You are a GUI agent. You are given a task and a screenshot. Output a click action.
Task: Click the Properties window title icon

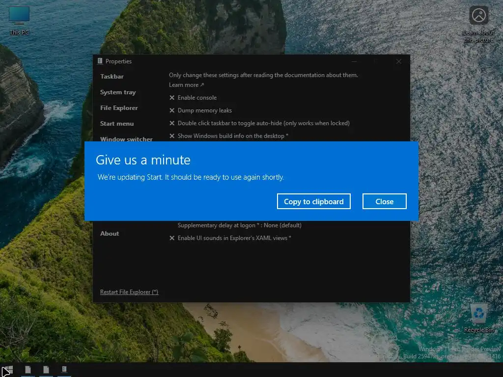100,61
